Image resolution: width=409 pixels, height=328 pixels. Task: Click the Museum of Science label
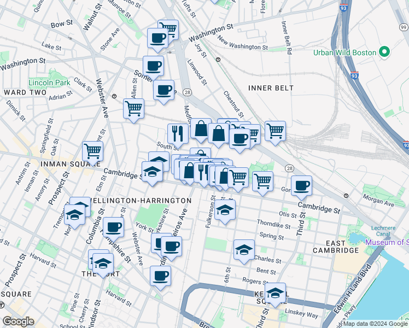(387, 242)
